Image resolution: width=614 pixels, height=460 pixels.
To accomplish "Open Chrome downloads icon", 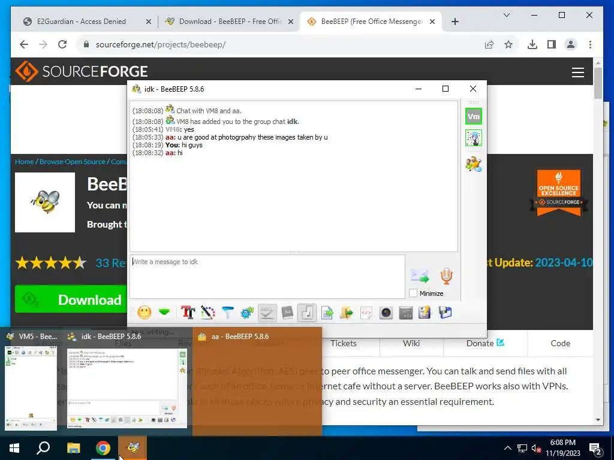I will (x=532, y=44).
